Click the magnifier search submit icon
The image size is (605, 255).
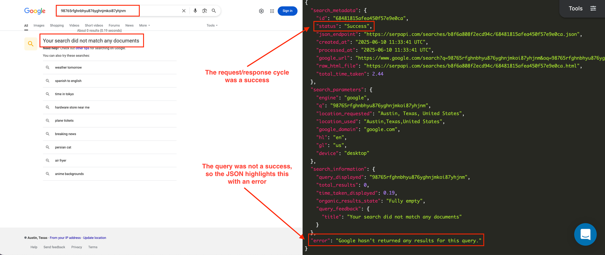click(x=214, y=11)
